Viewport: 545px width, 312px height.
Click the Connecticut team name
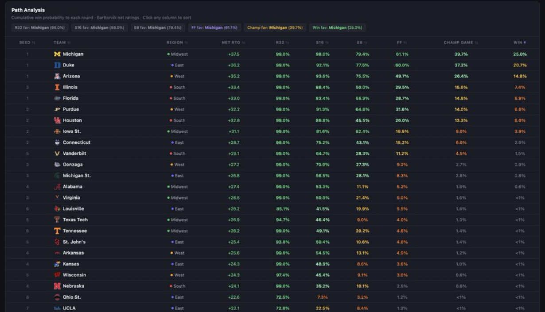coord(77,143)
